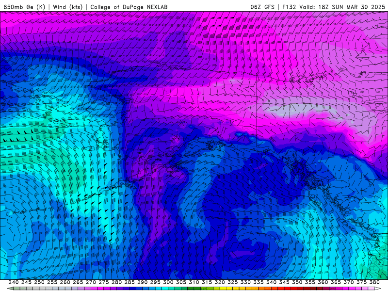The image size is (388, 291).
Task: Click the 290 value on the color scale
Action: point(142,282)
